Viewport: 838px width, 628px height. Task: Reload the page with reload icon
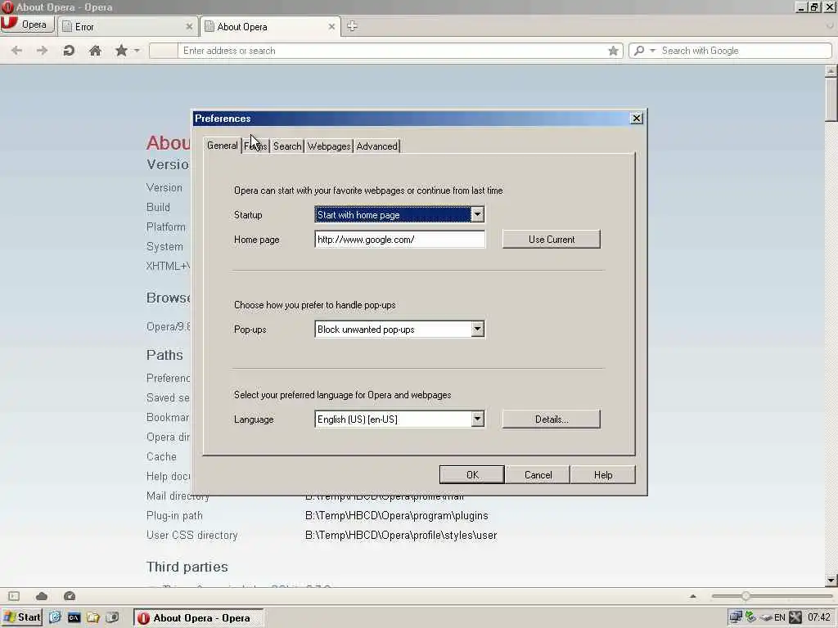[69, 51]
